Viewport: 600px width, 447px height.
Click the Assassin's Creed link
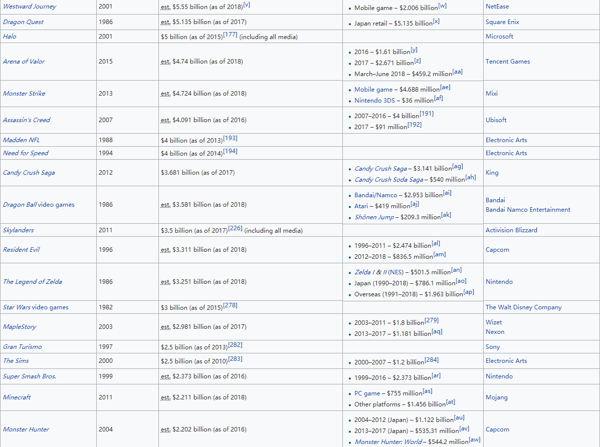[27, 120]
